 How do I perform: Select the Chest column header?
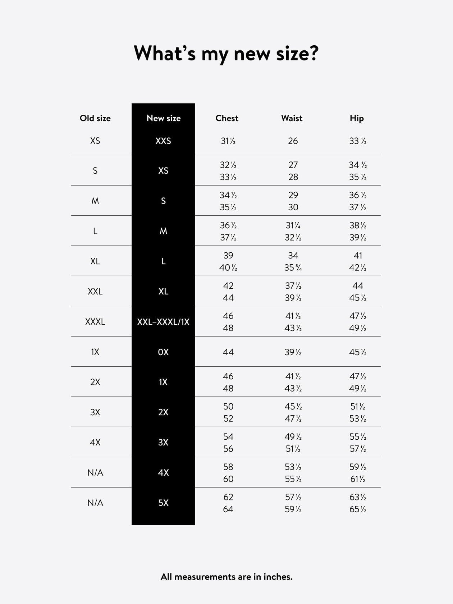pos(227,118)
